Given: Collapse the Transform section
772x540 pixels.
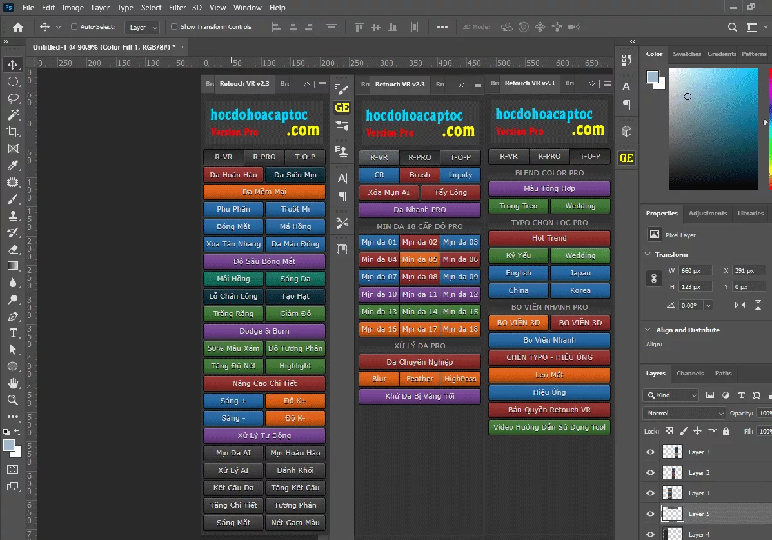Looking at the screenshot, I should click(x=648, y=254).
